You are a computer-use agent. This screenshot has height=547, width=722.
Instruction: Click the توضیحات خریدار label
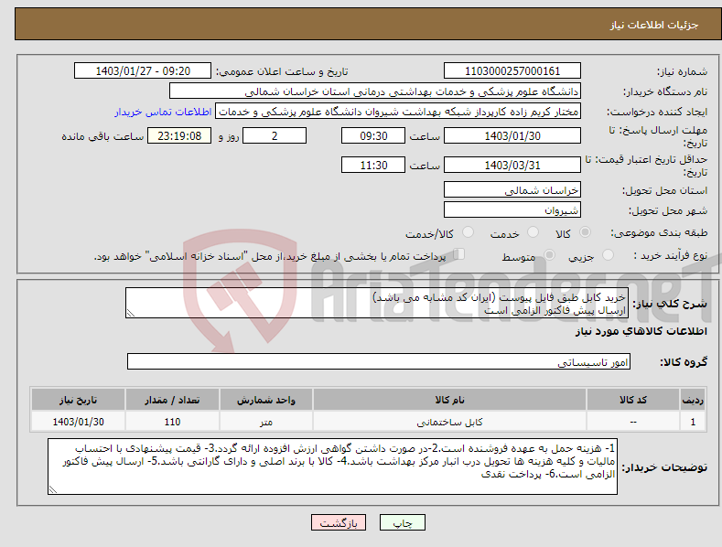664,467
